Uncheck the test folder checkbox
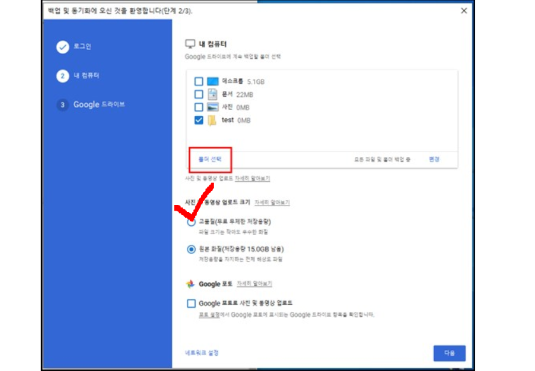Screen dimensions: 535x371 [x=198, y=120]
